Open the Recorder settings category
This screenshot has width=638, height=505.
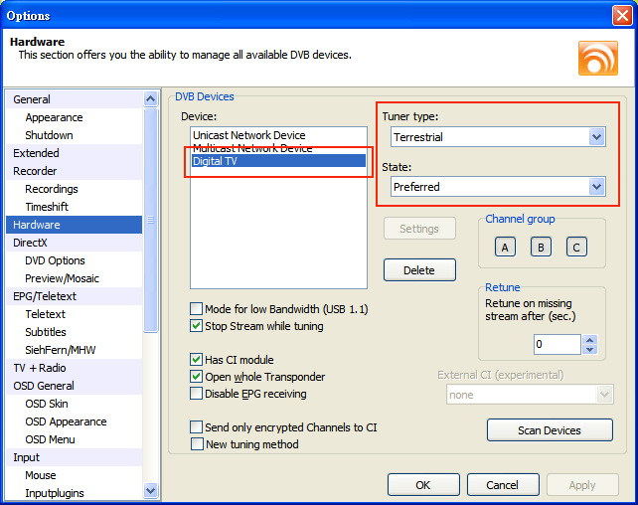(x=36, y=171)
